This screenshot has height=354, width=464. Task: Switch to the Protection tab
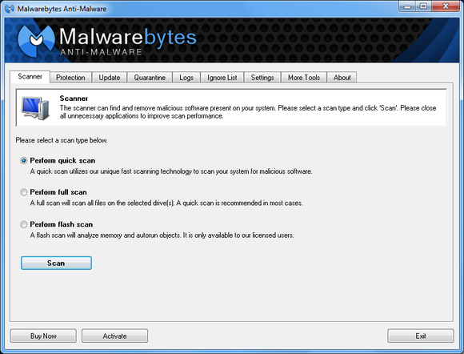coord(70,78)
